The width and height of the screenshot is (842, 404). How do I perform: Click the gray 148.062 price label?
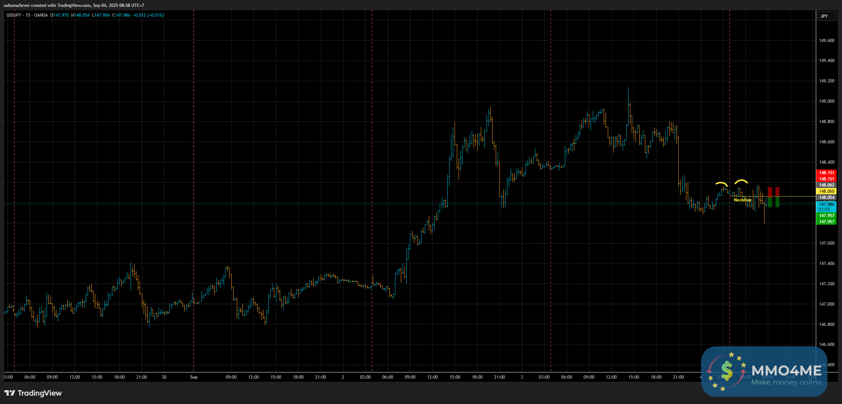(826, 185)
